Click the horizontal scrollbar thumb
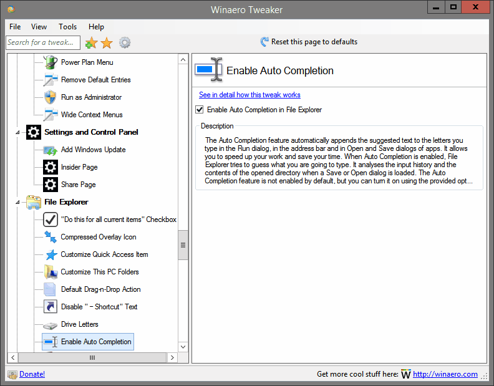 [92, 358]
